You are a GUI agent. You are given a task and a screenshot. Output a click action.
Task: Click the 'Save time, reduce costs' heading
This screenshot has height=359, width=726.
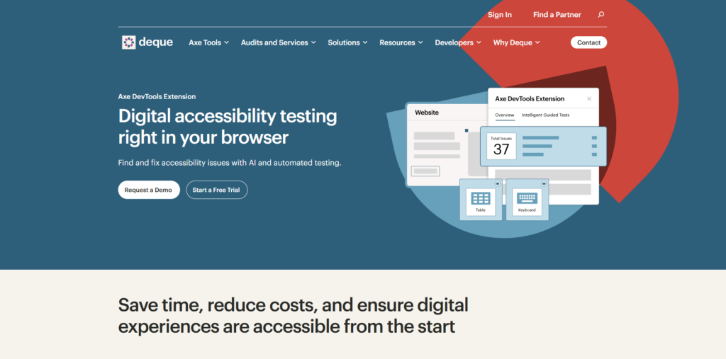coord(293,316)
